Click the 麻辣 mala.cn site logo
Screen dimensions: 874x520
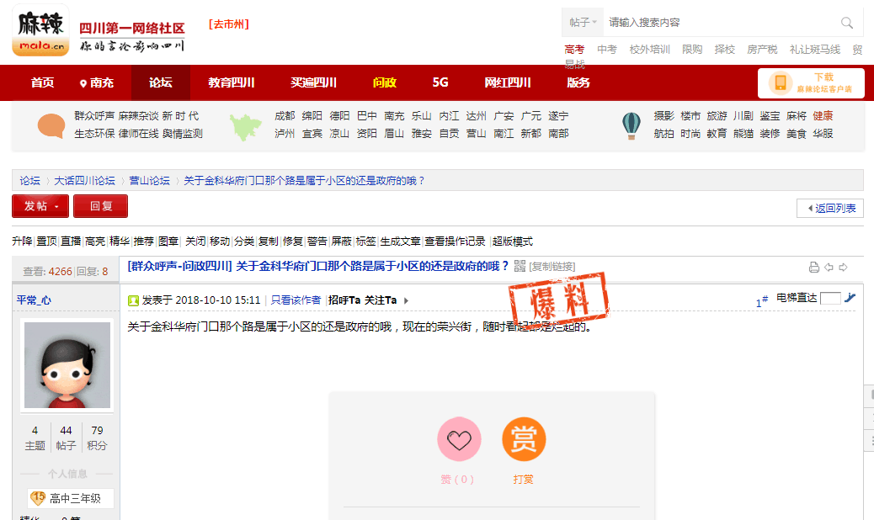click(x=40, y=30)
